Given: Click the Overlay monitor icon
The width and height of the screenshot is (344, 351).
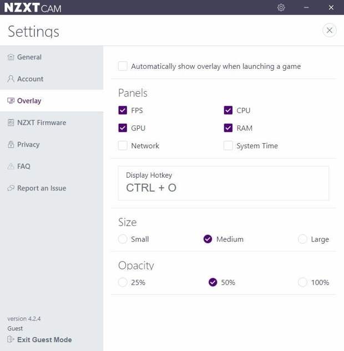Looking at the screenshot, I should click(11, 101).
